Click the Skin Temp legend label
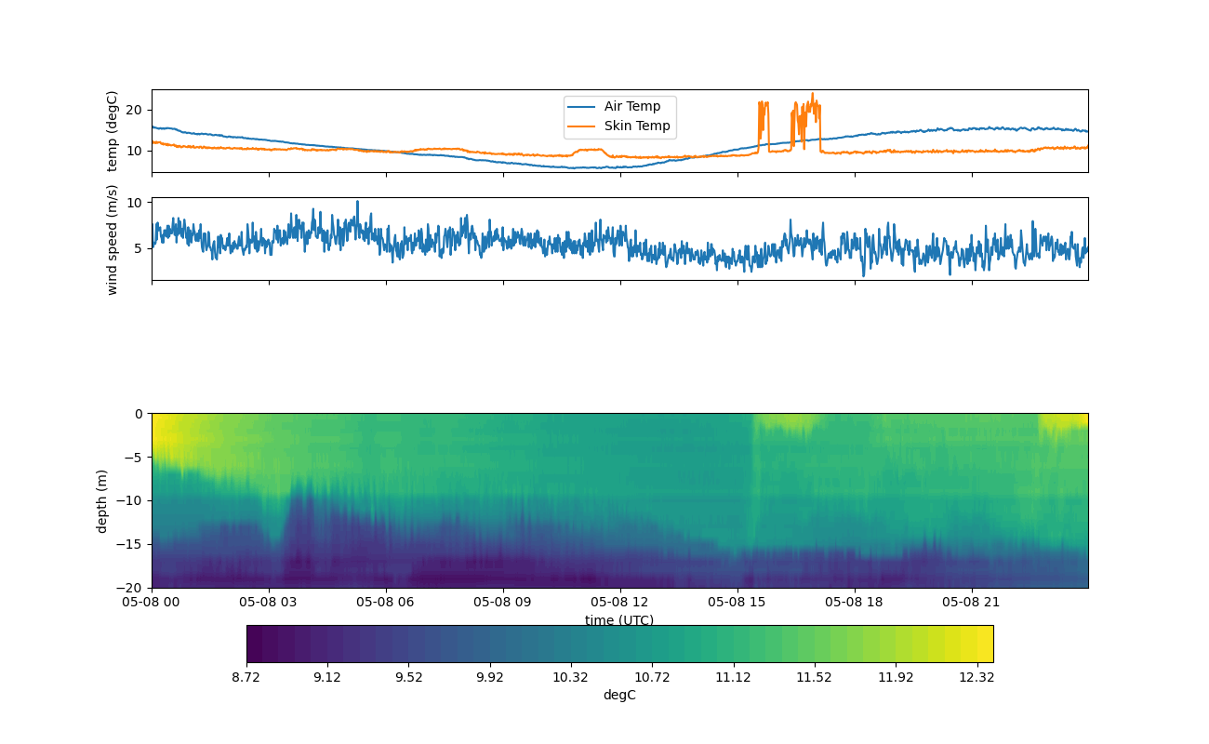 [x=636, y=126]
